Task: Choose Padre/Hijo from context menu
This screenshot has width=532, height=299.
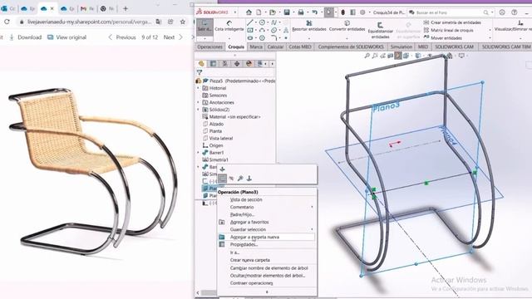Action: click(x=242, y=214)
